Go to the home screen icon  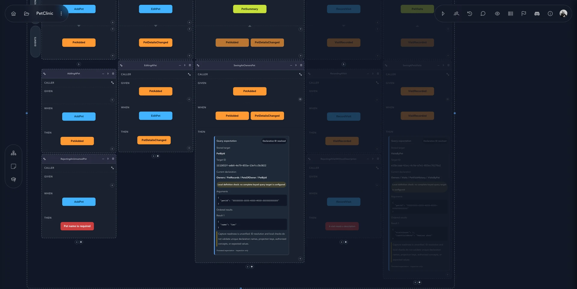pos(14,14)
